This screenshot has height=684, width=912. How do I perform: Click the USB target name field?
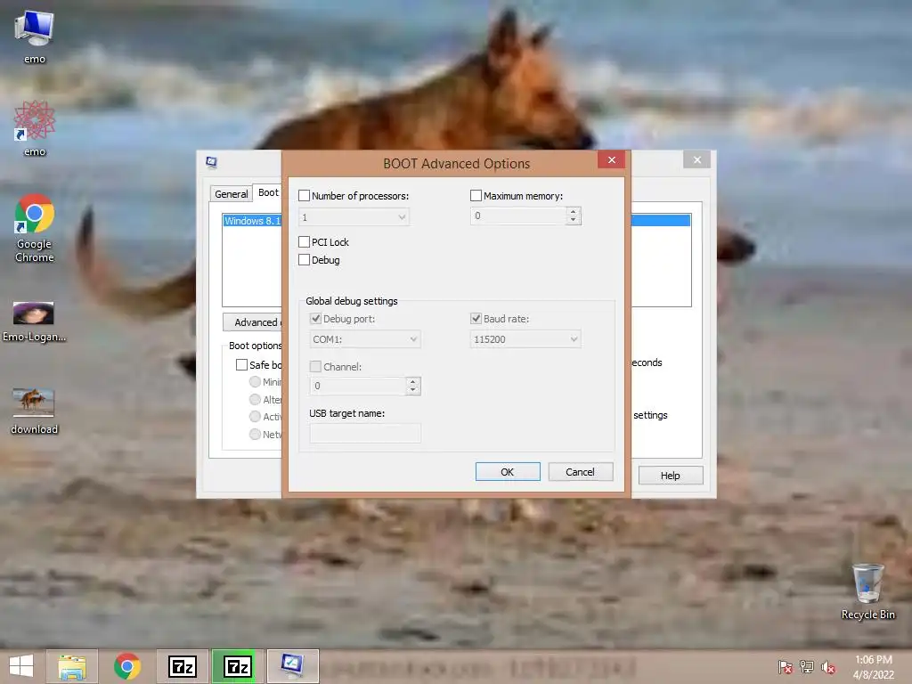(x=365, y=433)
